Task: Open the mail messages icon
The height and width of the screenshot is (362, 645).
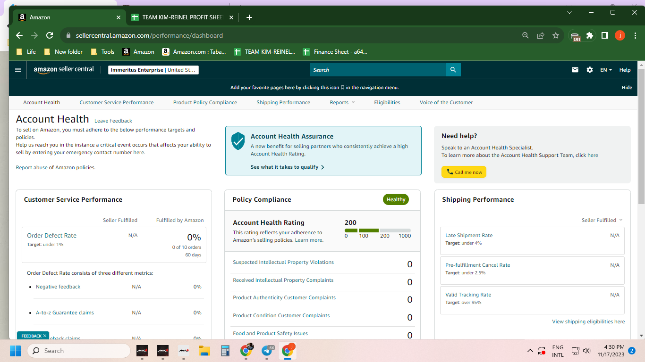Action: 575,70
